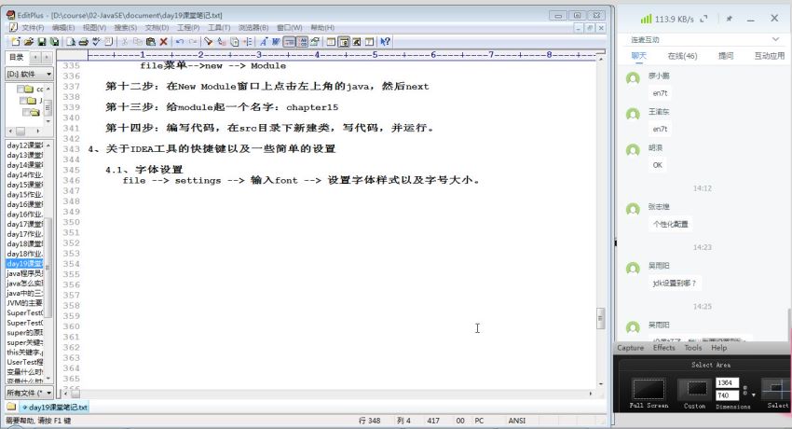This screenshot has height=429, width=792.
Task: Open the Dimensions dropdown arrow in capture tool
Action: pyautogui.click(x=754, y=394)
